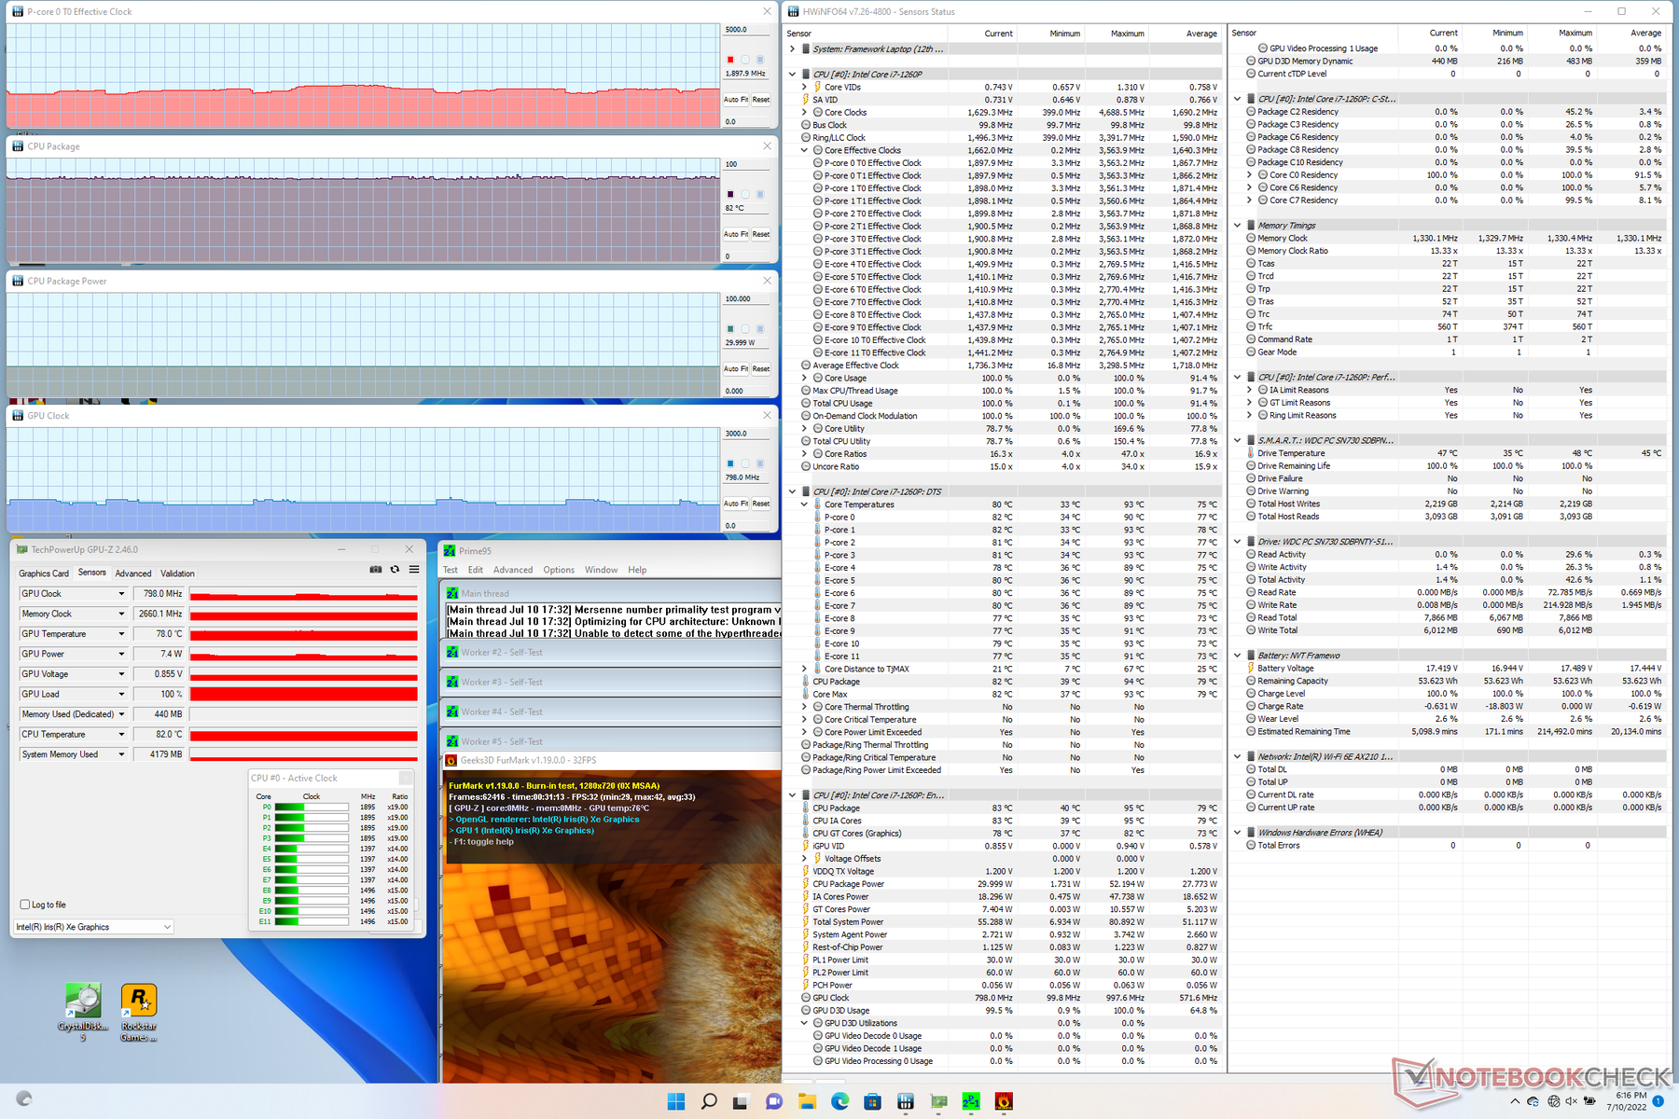
Task: Click red color swatch on P-core graph
Action: point(730,60)
